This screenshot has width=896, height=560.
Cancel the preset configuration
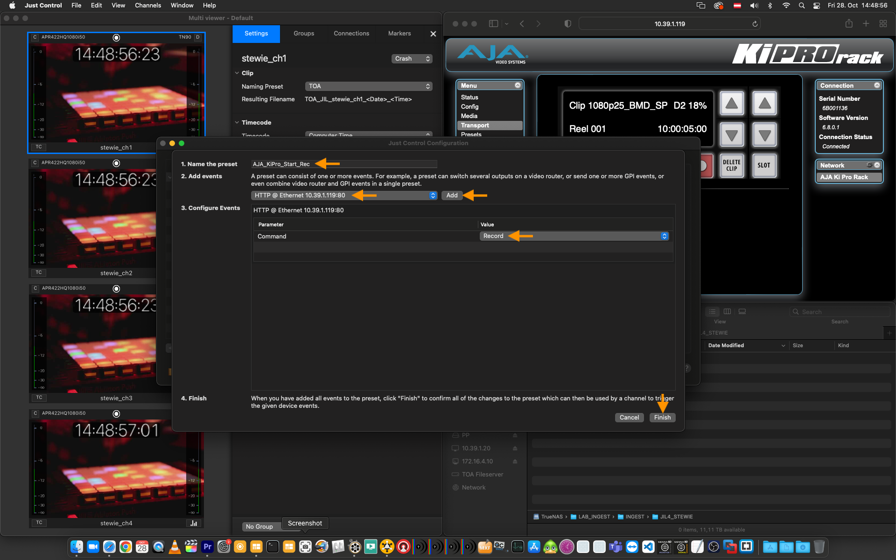click(x=629, y=418)
